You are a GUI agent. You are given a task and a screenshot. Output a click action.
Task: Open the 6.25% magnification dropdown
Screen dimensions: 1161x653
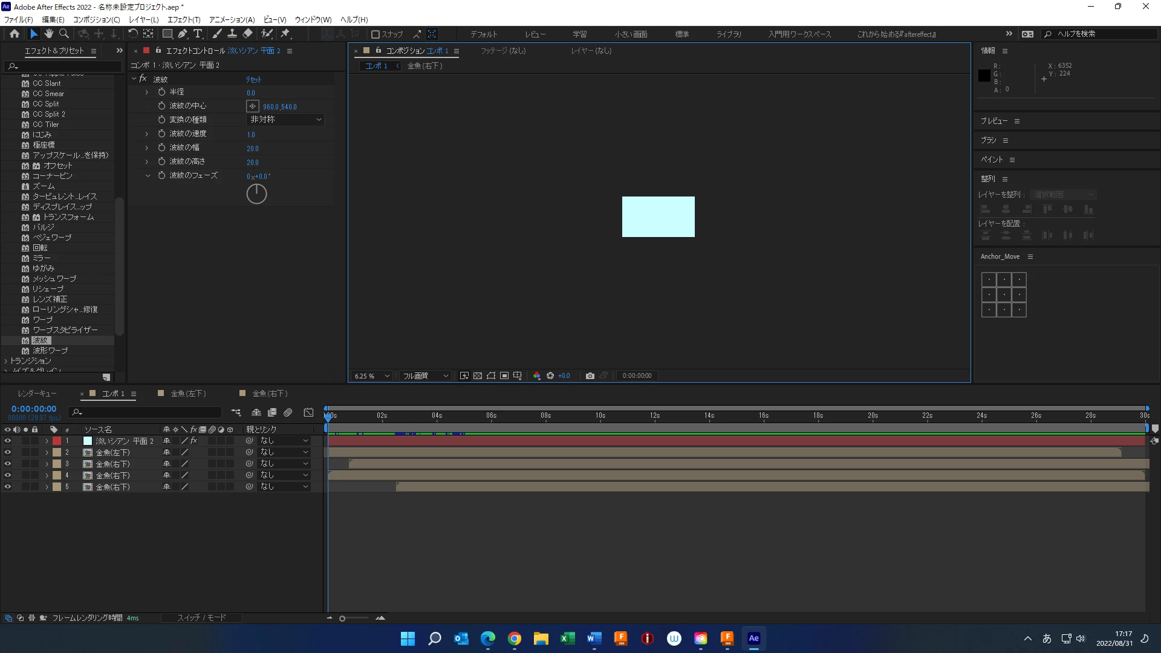(x=372, y=375)
